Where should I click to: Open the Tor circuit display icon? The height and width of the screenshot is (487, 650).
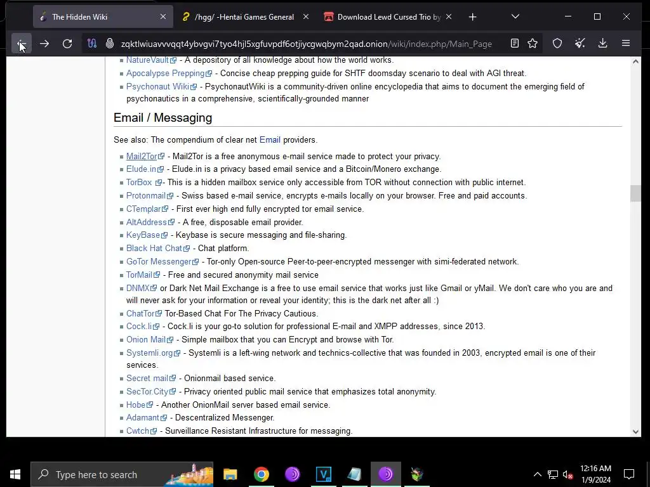[92, 44]
